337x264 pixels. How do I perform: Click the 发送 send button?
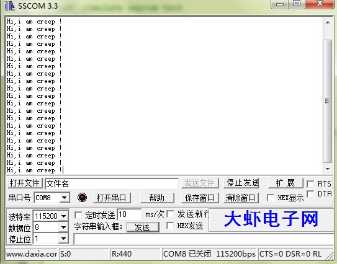point(143,227)
